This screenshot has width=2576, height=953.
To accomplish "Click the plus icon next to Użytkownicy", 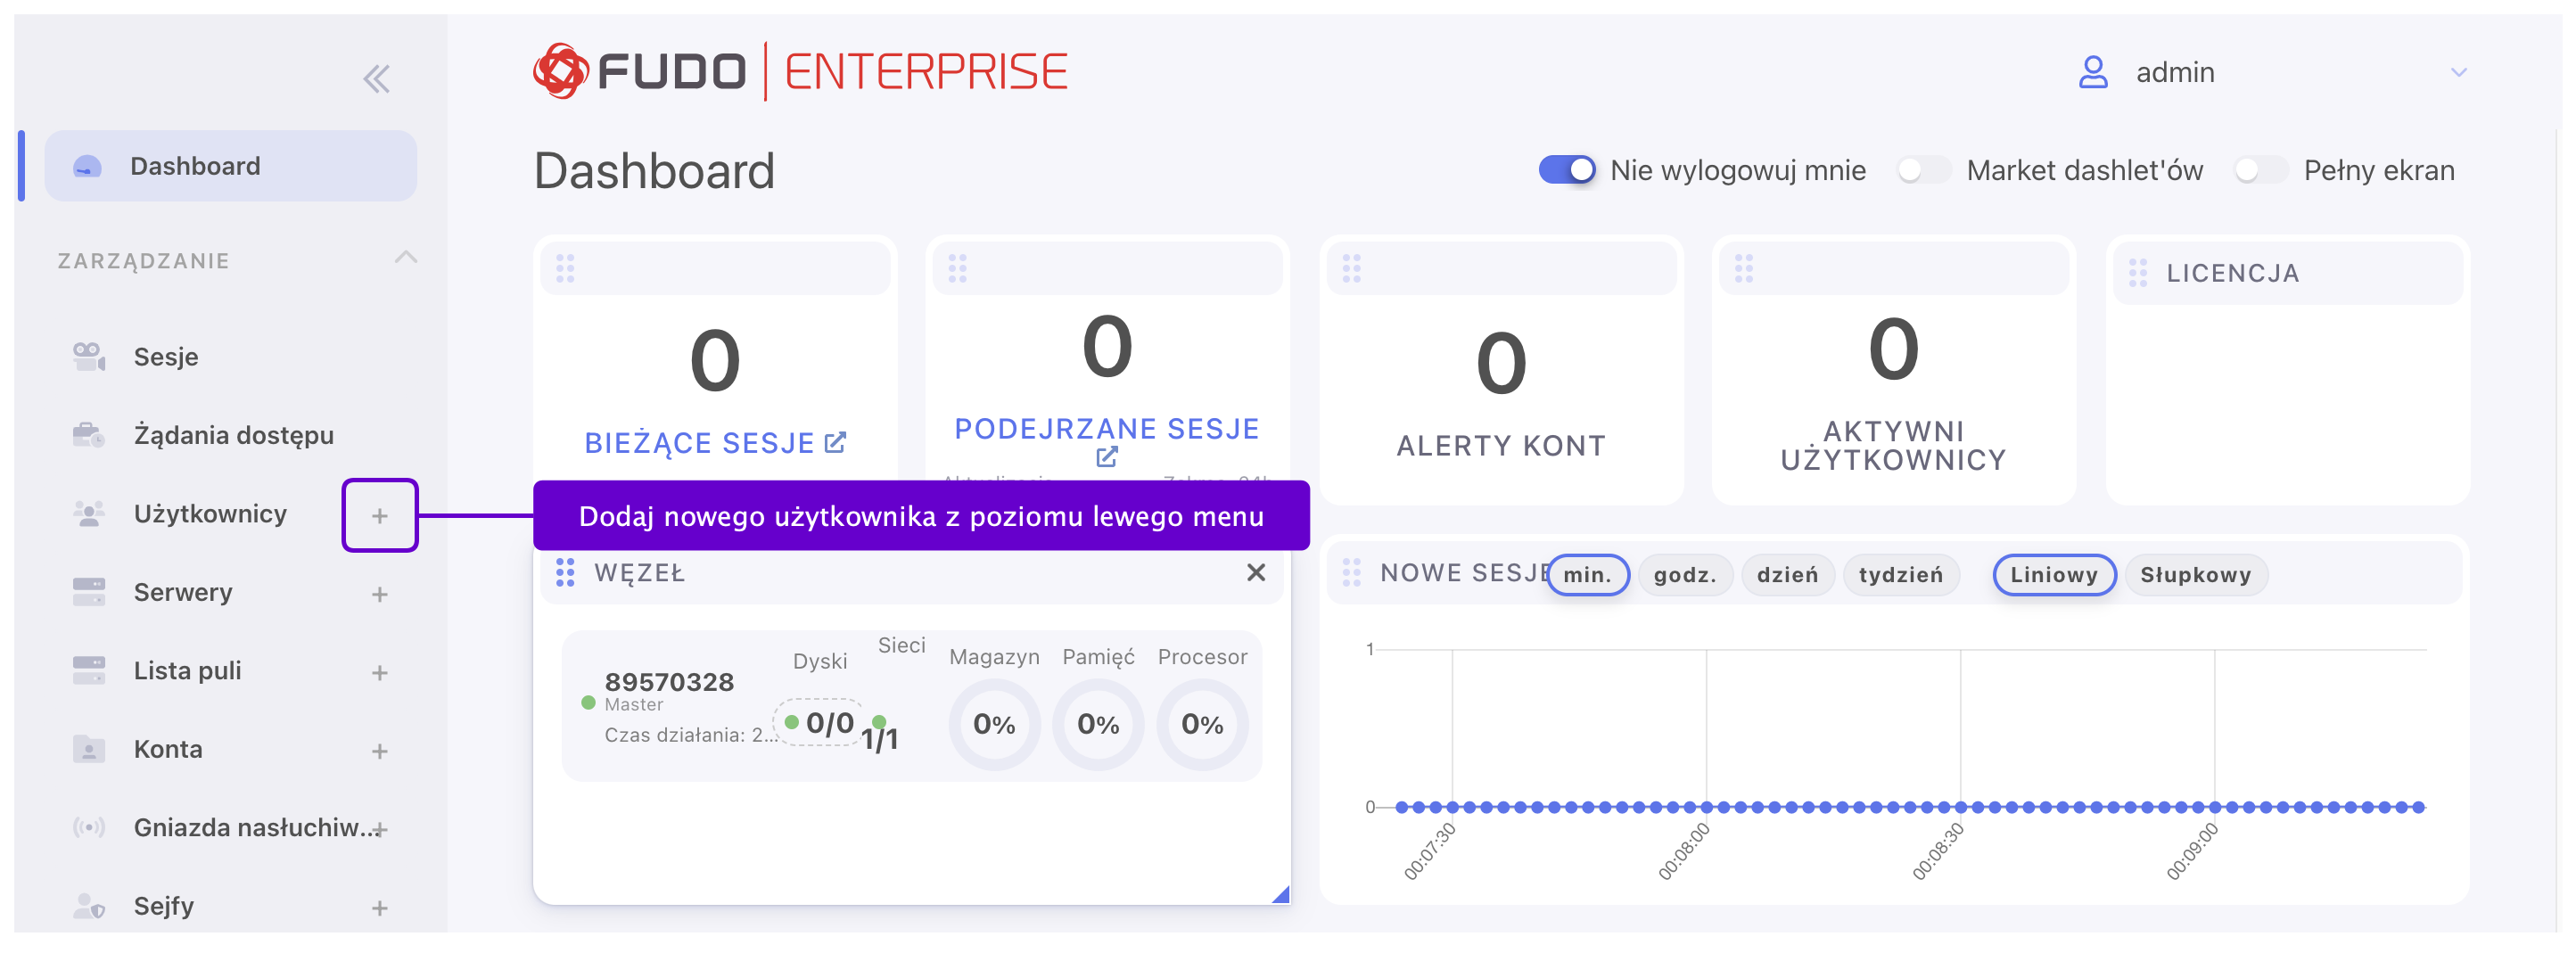I will click(x=380, y=516).
